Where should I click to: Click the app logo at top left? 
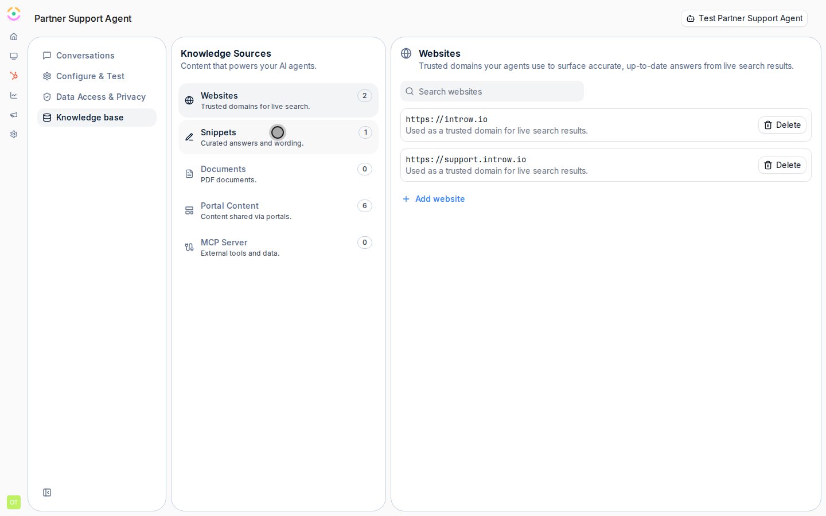tap(14, 14)
